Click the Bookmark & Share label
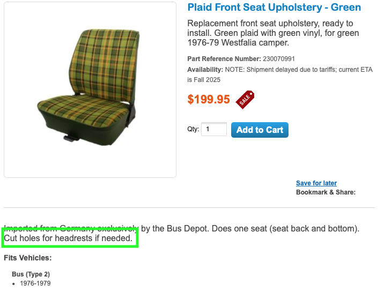This screenshot has width=384, height=292. click(326, 192)
